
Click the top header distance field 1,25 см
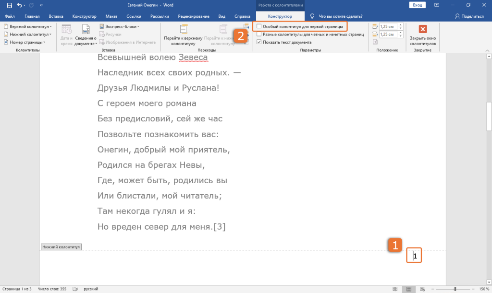click(388, 26)
